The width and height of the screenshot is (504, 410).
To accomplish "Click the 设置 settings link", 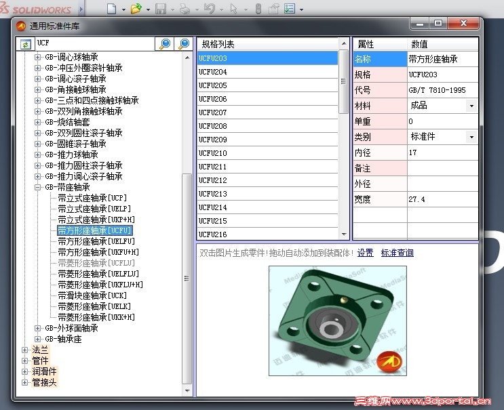I will click(x=365, y=253).
